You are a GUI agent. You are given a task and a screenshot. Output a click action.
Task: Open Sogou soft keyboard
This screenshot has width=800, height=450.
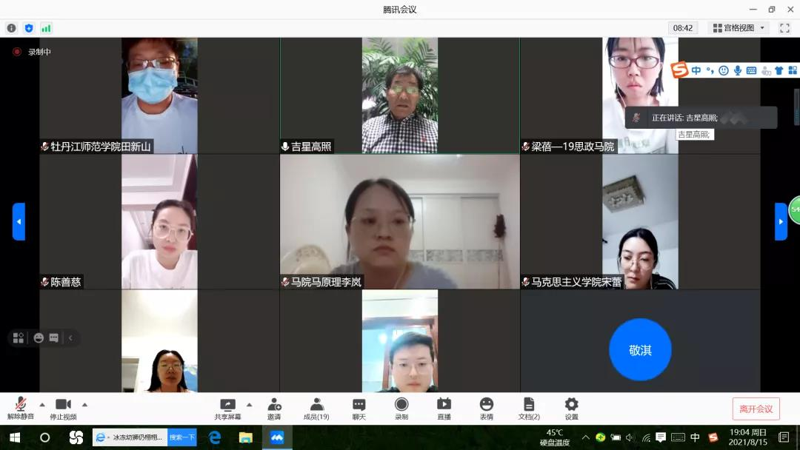pyautogui.click(x=751, y=71)
